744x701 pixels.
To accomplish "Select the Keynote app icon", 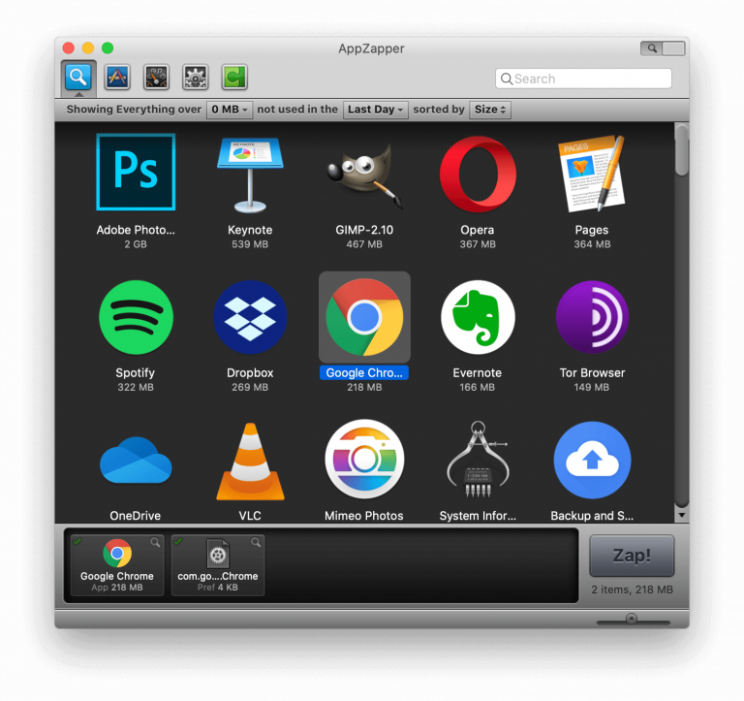I will (250, 175).
